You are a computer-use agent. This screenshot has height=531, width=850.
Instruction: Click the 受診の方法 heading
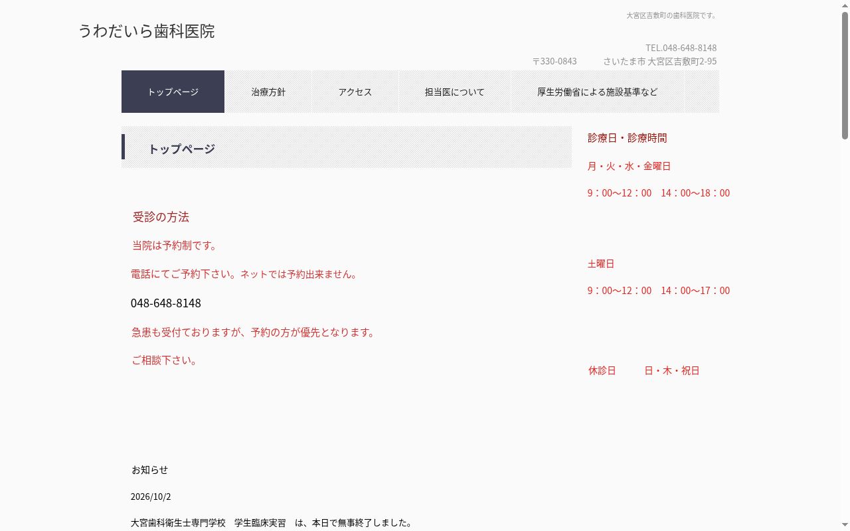[161, 217]
